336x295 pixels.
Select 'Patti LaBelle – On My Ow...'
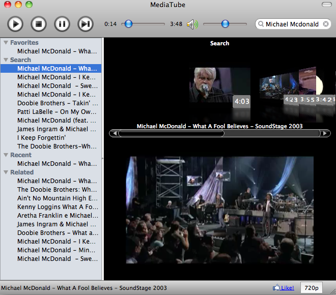tap(51, 112)
